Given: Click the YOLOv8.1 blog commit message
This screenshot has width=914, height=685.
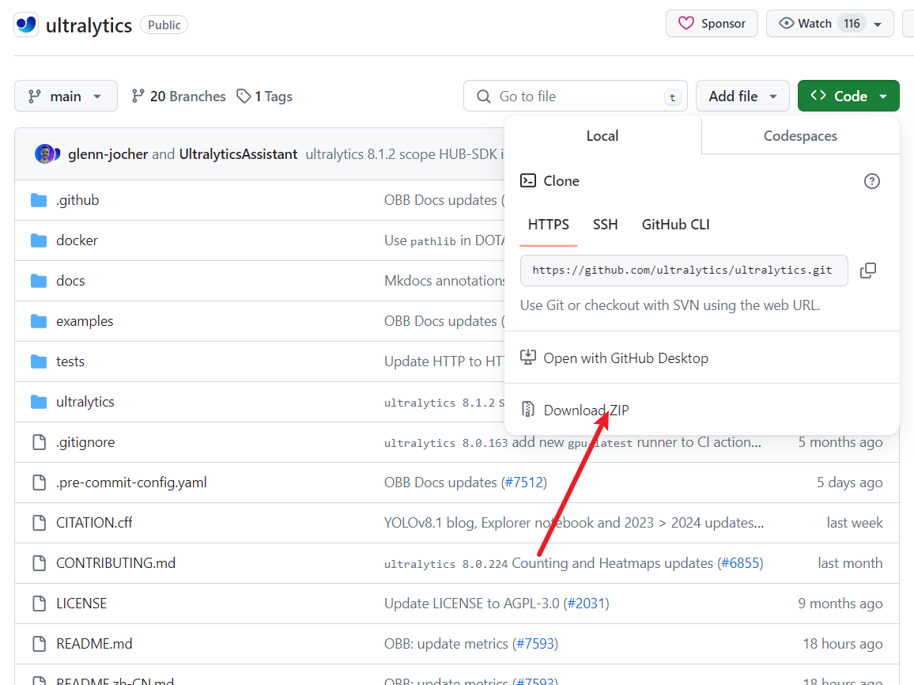Looking at the screenshot, I should point(574,522).
